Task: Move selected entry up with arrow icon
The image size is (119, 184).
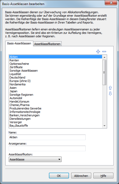Action: (x=110, y=88)
